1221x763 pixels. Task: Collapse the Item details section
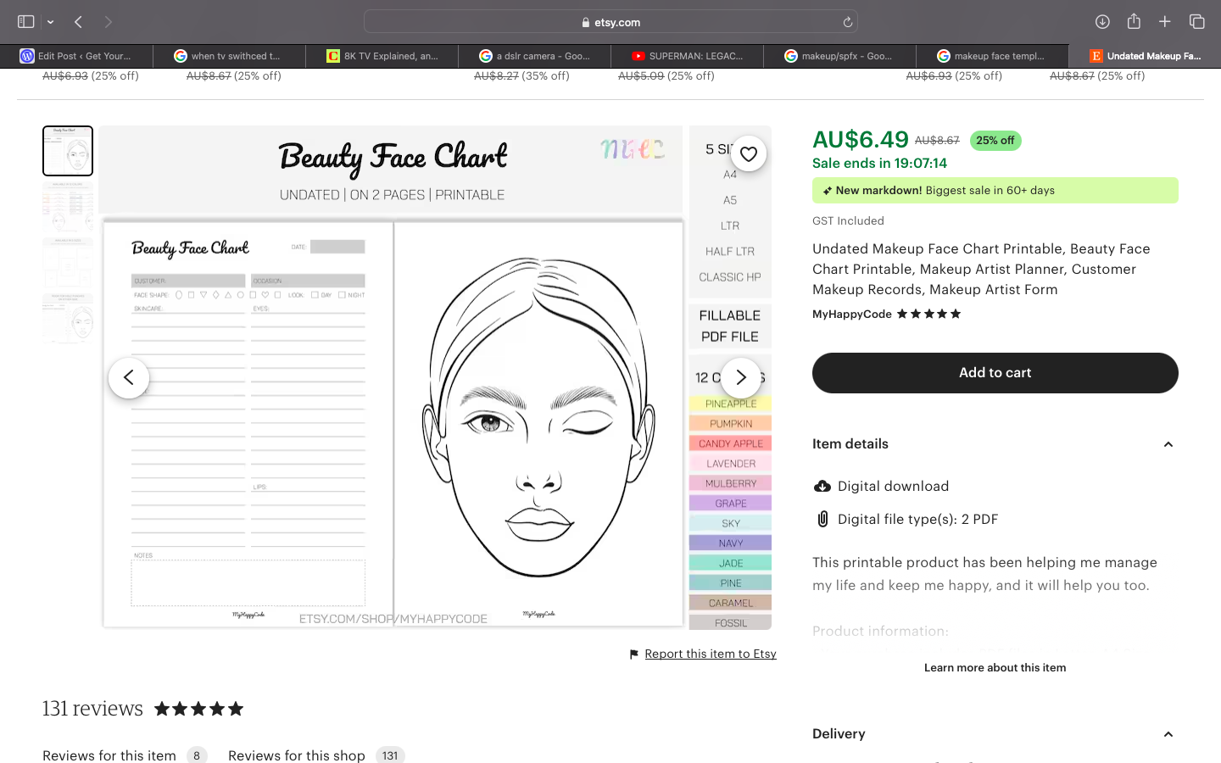click(1168, 444)
